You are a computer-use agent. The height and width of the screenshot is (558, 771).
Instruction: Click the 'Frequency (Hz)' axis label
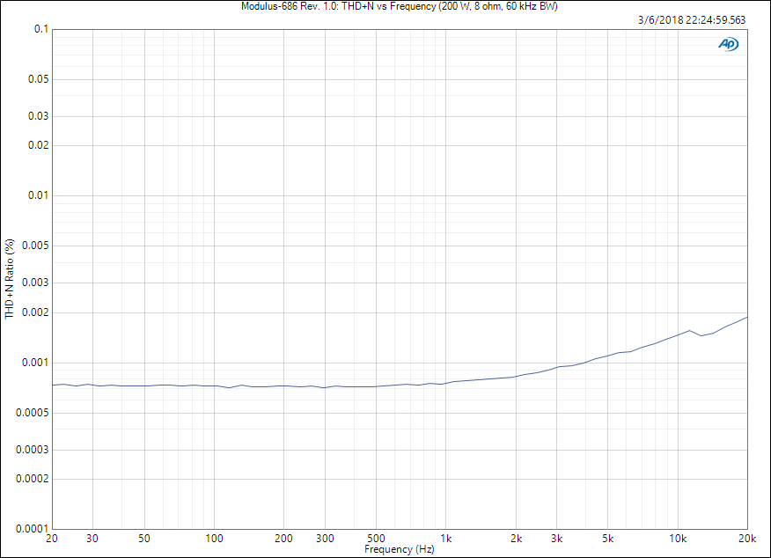click(x=400, y=549)
